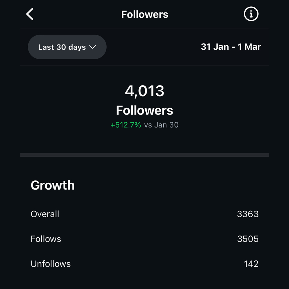Click the Followers label under the count
This screenshot has height=289, width=289.
pos(144,110)
